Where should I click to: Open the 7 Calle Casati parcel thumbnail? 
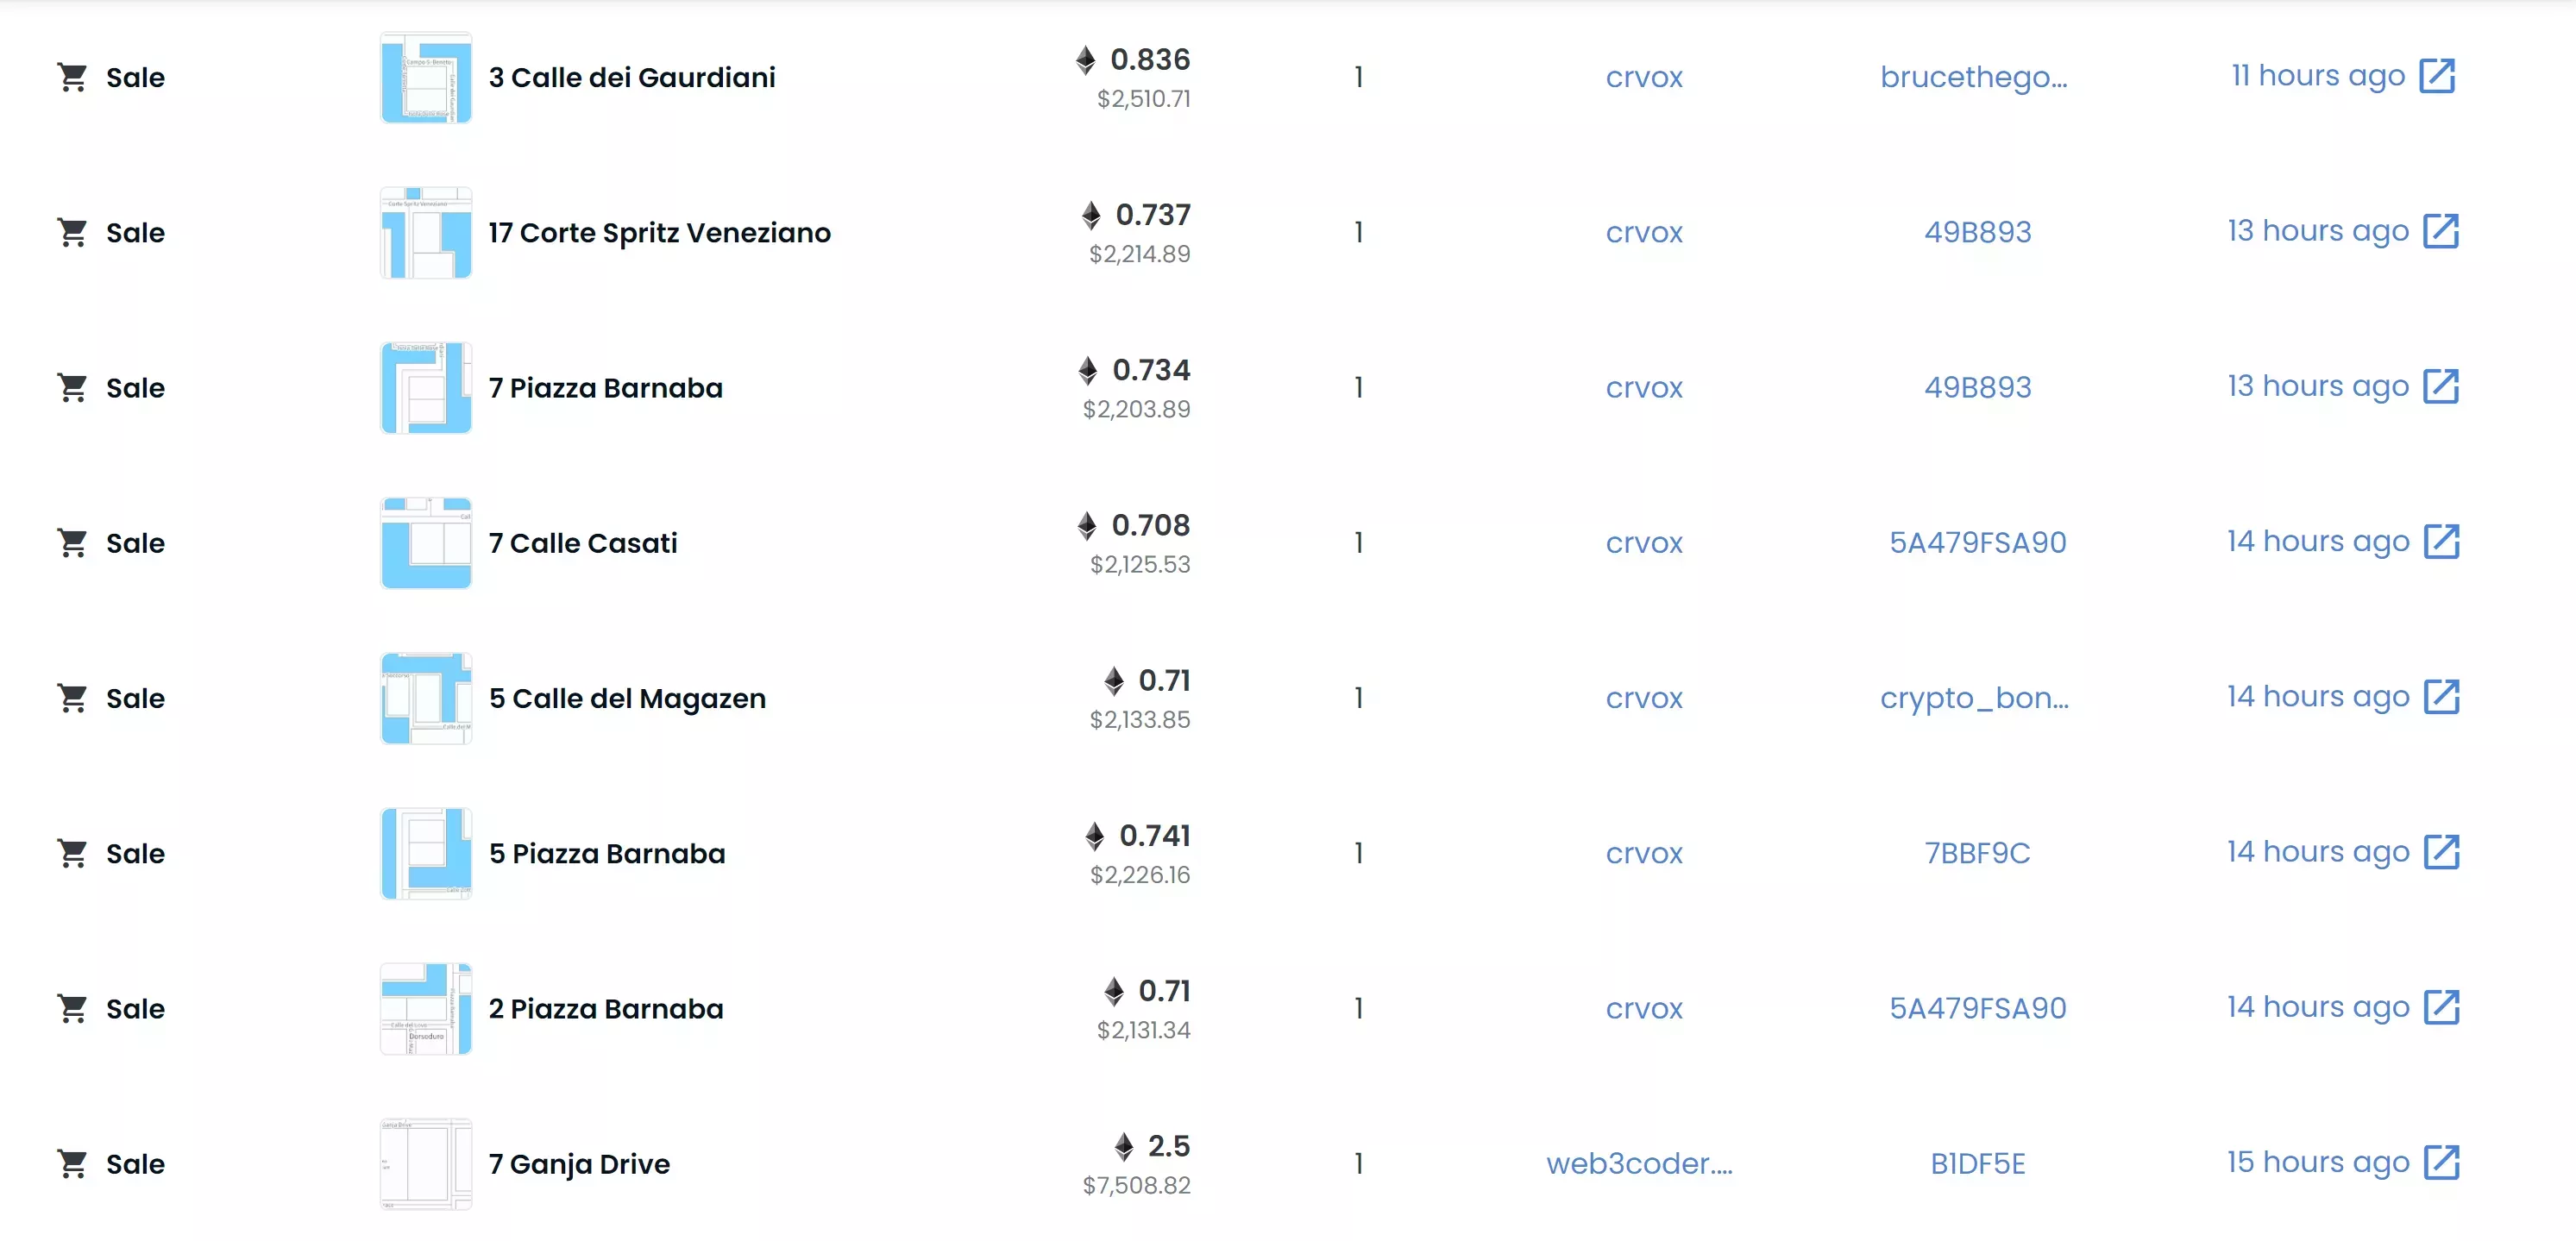(426, 543)
